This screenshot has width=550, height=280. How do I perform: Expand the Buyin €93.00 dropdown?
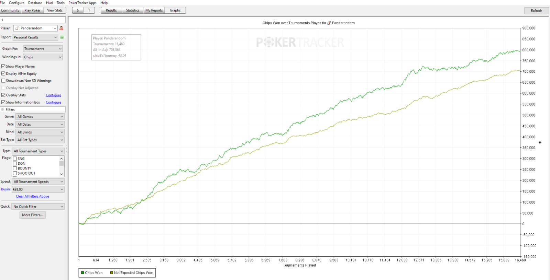click(38, 189)
